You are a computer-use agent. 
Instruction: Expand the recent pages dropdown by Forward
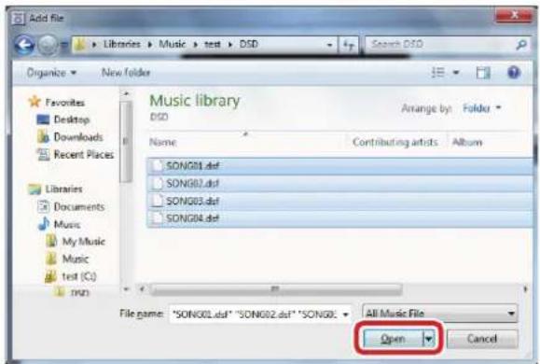63,45
